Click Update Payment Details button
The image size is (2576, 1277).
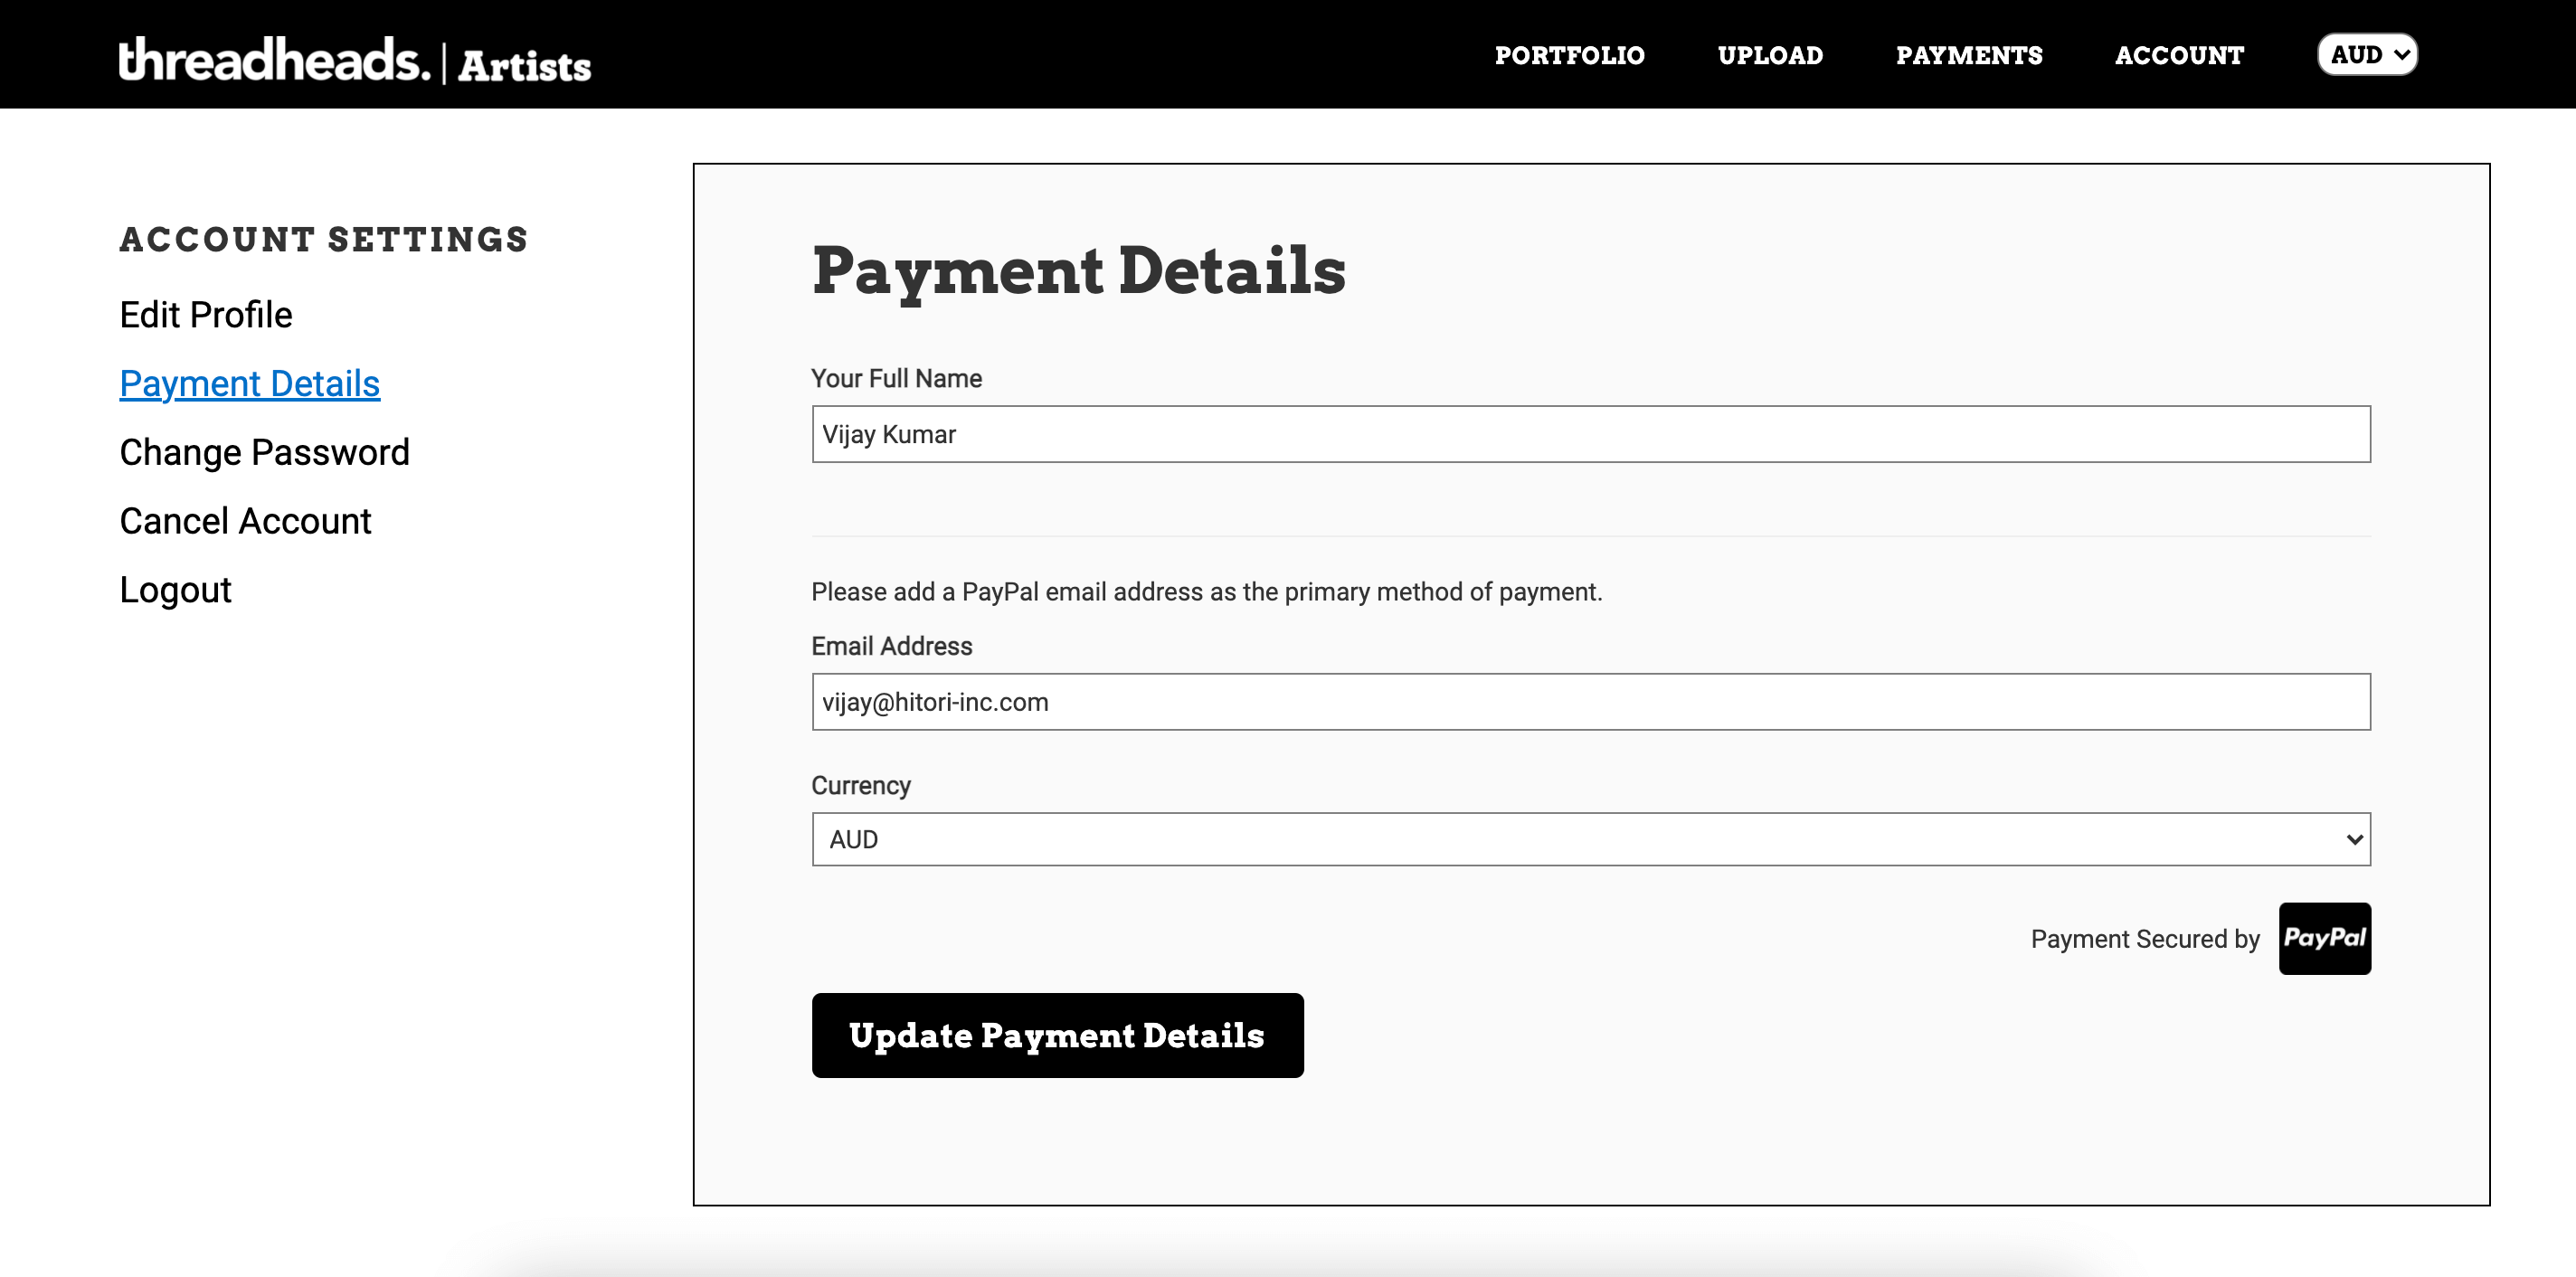(x=1057, y=1035)
